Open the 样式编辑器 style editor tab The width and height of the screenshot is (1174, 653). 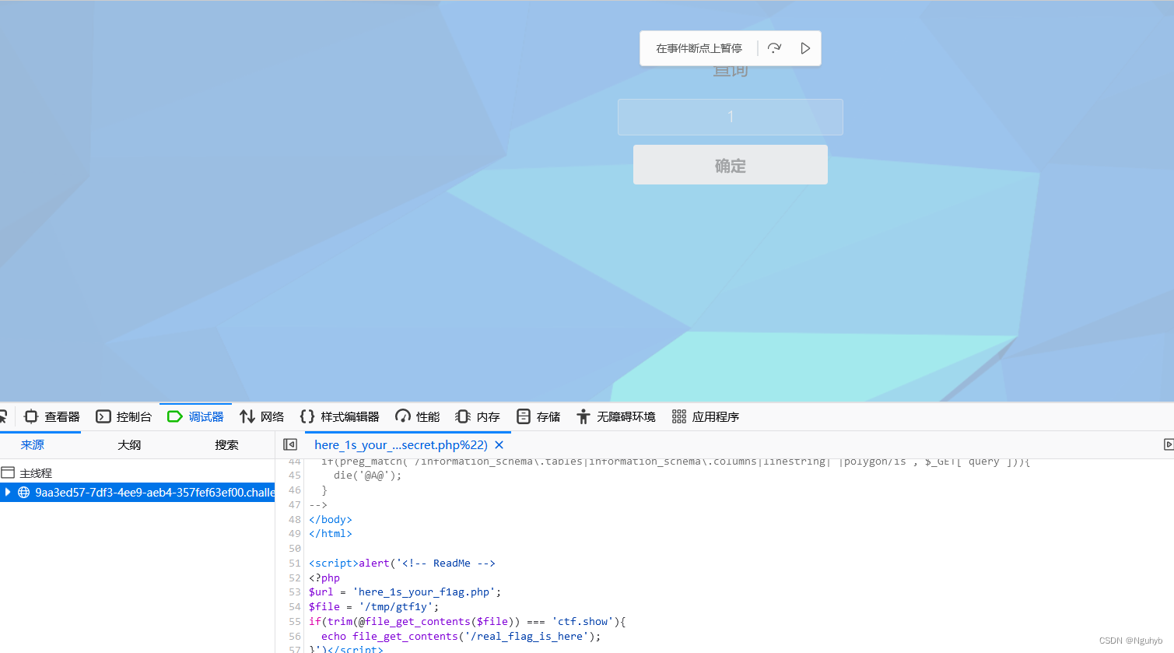[x=340, y=417]
